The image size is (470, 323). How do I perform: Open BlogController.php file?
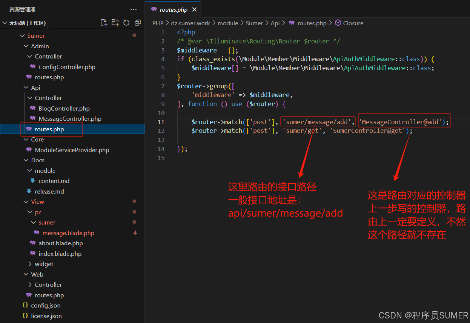click(64, 108)
